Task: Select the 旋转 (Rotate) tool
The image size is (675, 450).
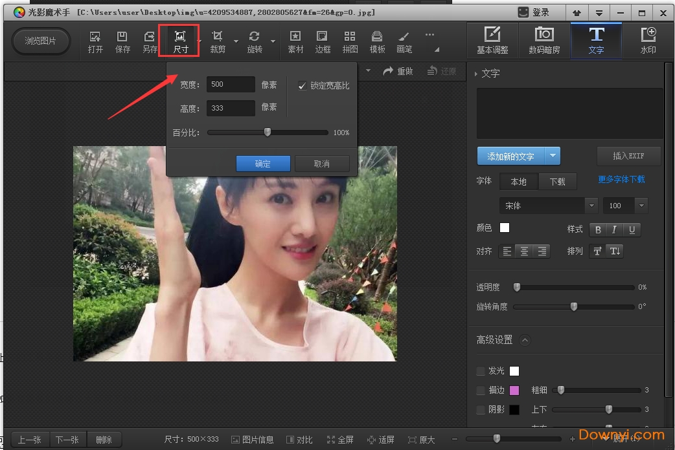Action: (255, 42)
